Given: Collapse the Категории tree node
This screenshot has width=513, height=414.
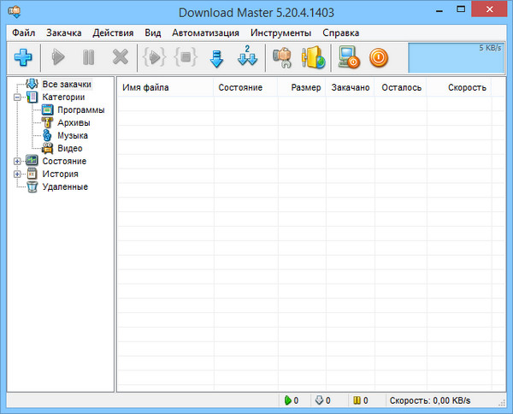Looking at the screenshot, I should click(x=17, y=98).
